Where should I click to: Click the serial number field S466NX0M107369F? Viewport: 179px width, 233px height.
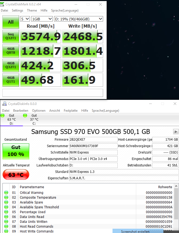coord(93,146)
